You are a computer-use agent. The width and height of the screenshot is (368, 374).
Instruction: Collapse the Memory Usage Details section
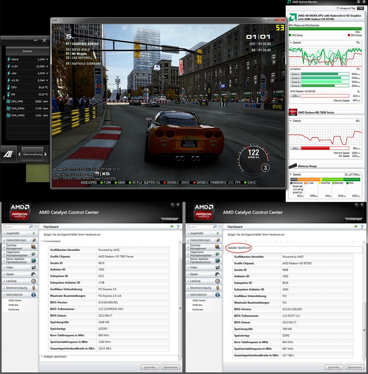[290, 174]
